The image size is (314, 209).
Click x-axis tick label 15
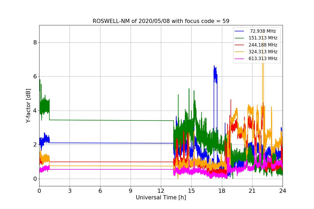click(191, 191)
